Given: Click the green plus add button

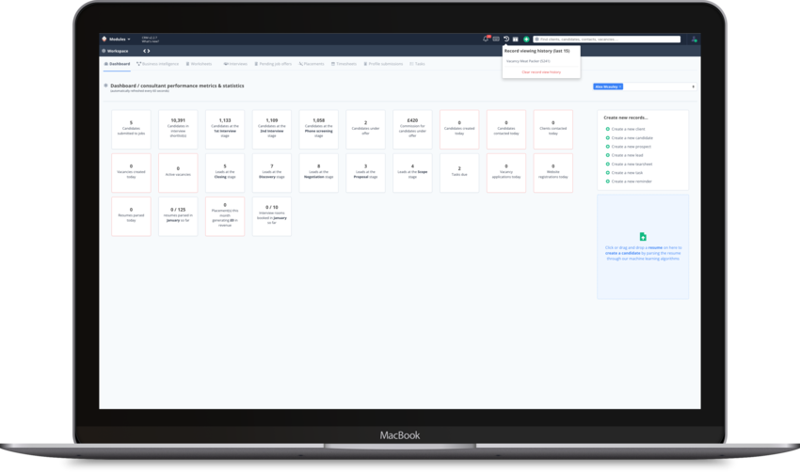Looking at the screenshot, I should click(x=526, y=39).
